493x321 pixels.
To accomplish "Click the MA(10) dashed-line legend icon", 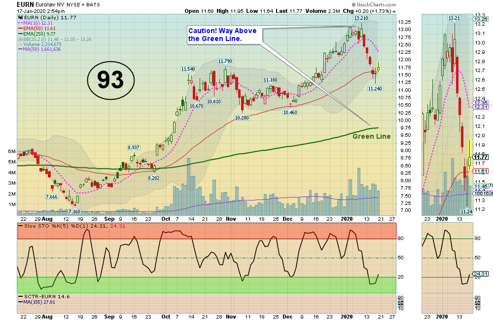I will pyautogui.click(x=20, y=23).
